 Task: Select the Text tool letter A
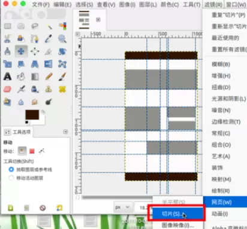click(8, 77)
